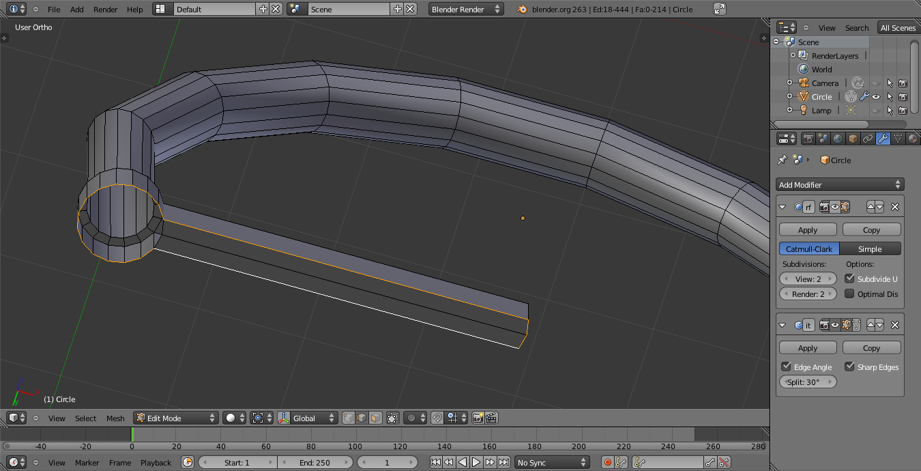Uncheck Sharp Edges checkbox
The width and height of the screenshot is (921, 471).
coord(849,367)
